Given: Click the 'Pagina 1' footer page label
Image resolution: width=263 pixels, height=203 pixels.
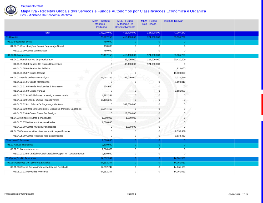Looking at the screenshot, I should click(131, 194).
